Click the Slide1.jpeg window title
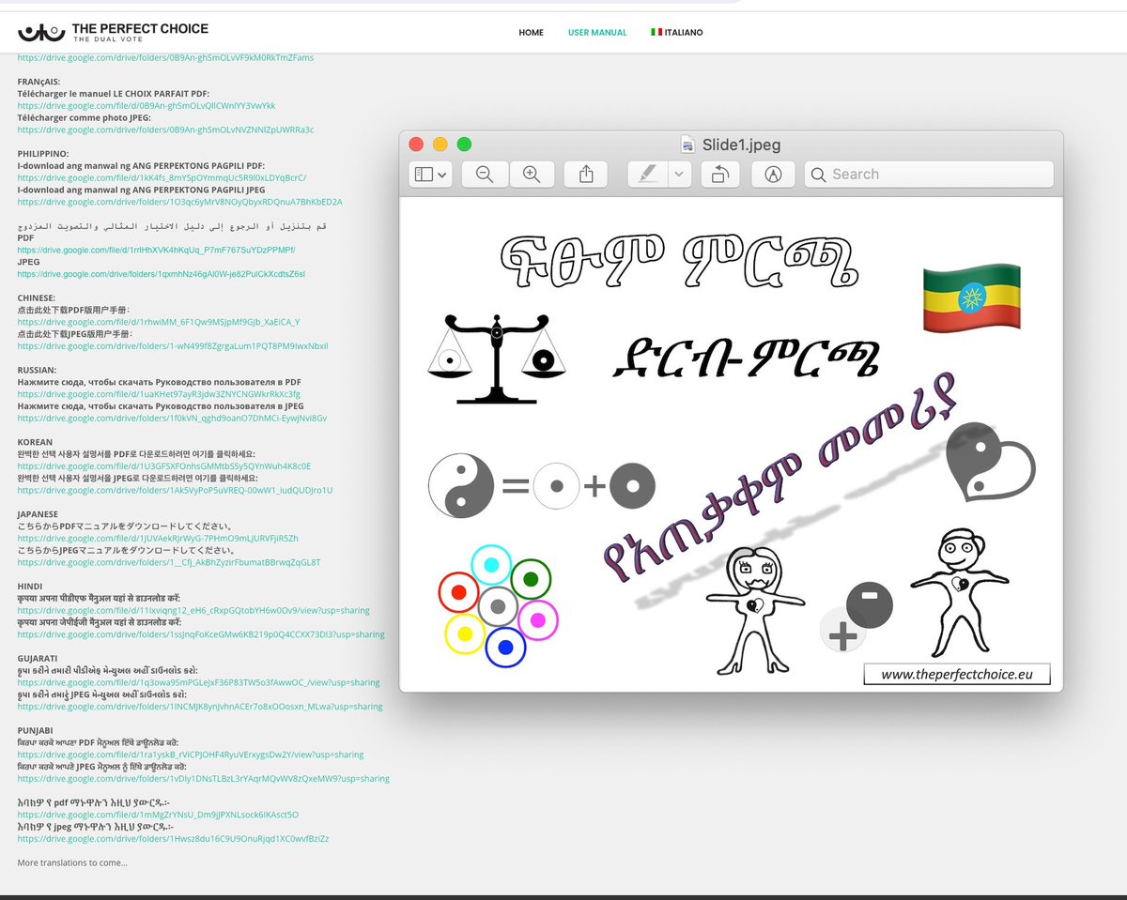The height and width of the screenshot is (900, 1127). (741, 145)
